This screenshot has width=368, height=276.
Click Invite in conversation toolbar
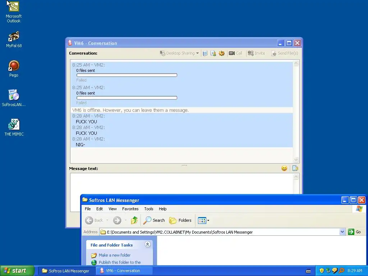(x=256, y=53)
